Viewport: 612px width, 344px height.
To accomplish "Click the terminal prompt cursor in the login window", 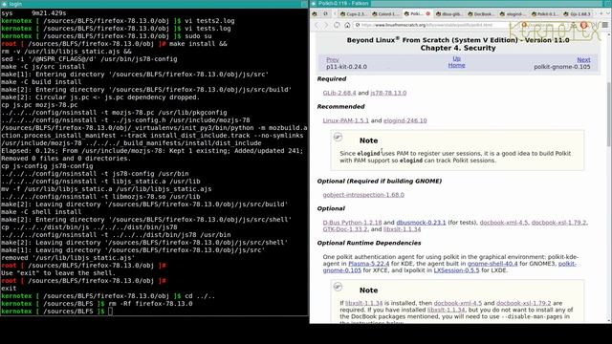I will click(111, 312).
